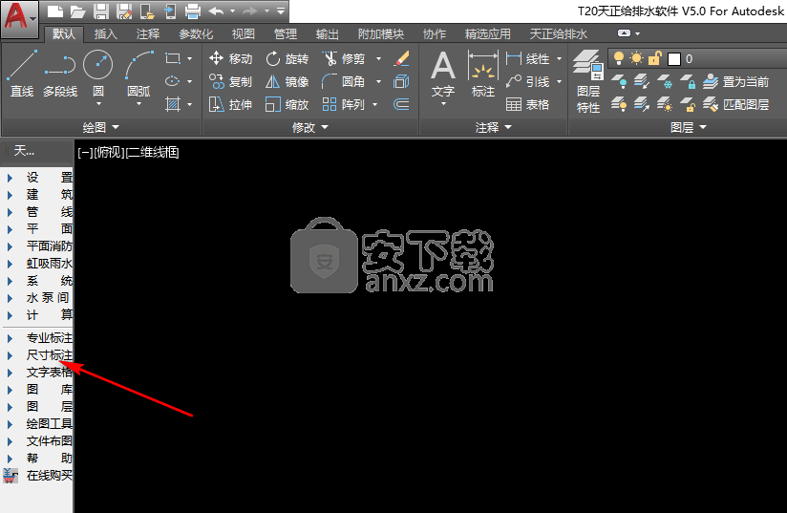Open the AutoCAD application menu button

pos(19,18)
